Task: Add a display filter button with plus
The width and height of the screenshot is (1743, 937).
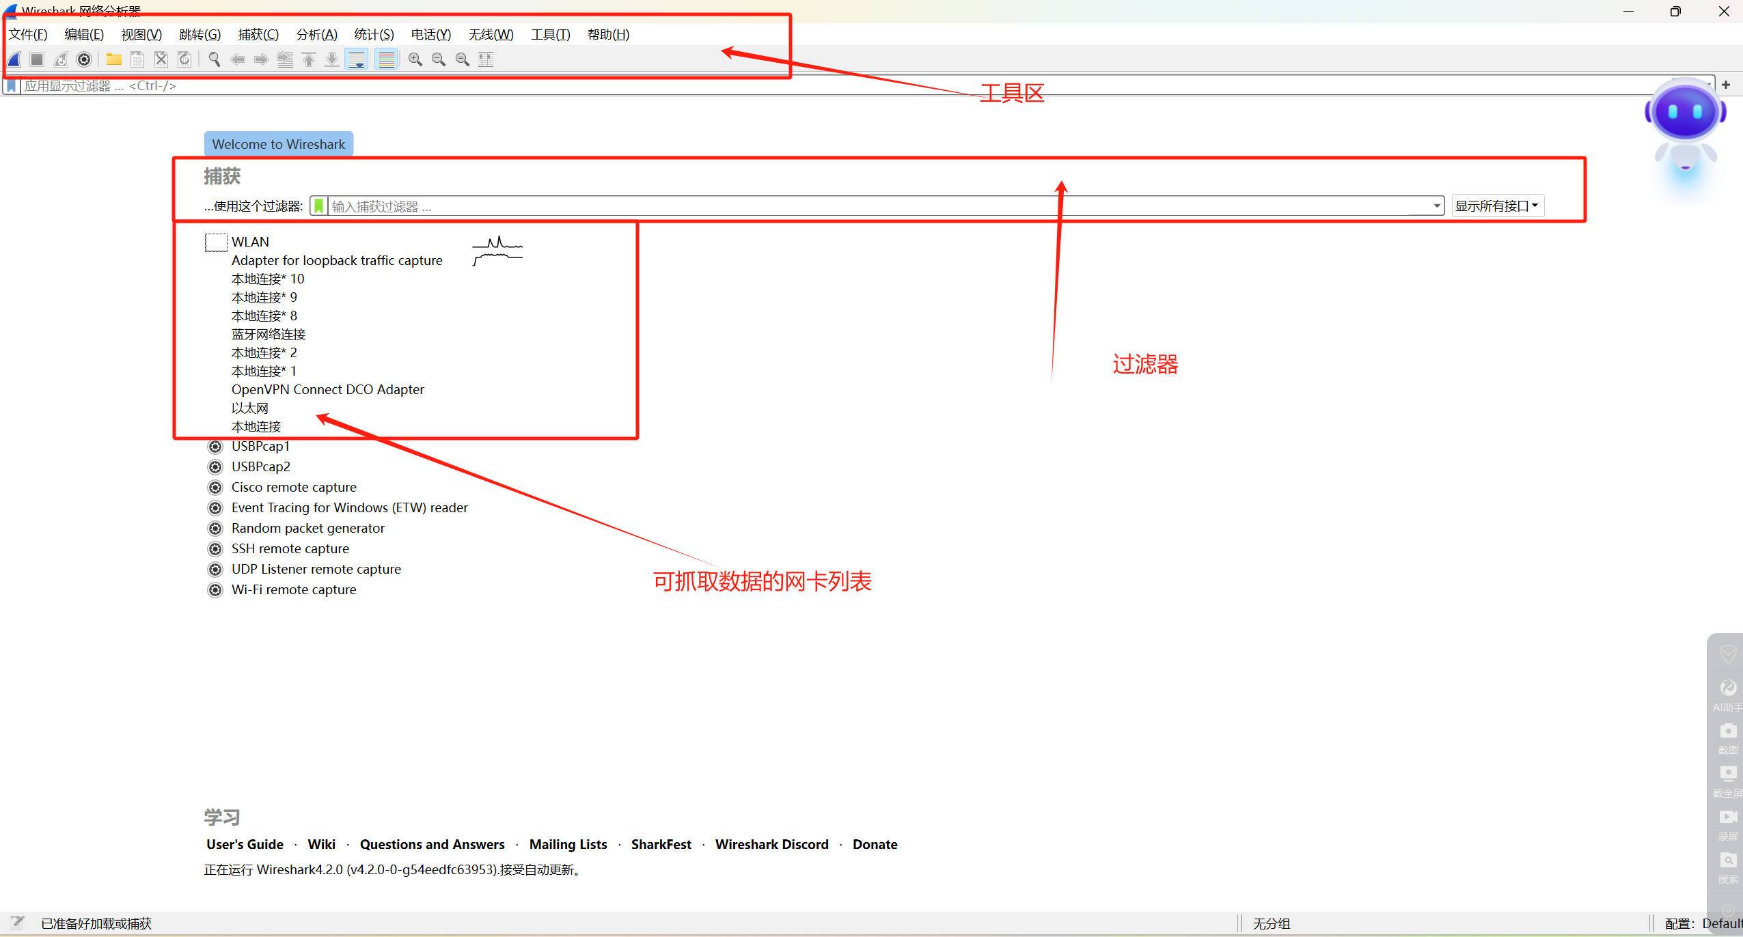Action: 1726,85
